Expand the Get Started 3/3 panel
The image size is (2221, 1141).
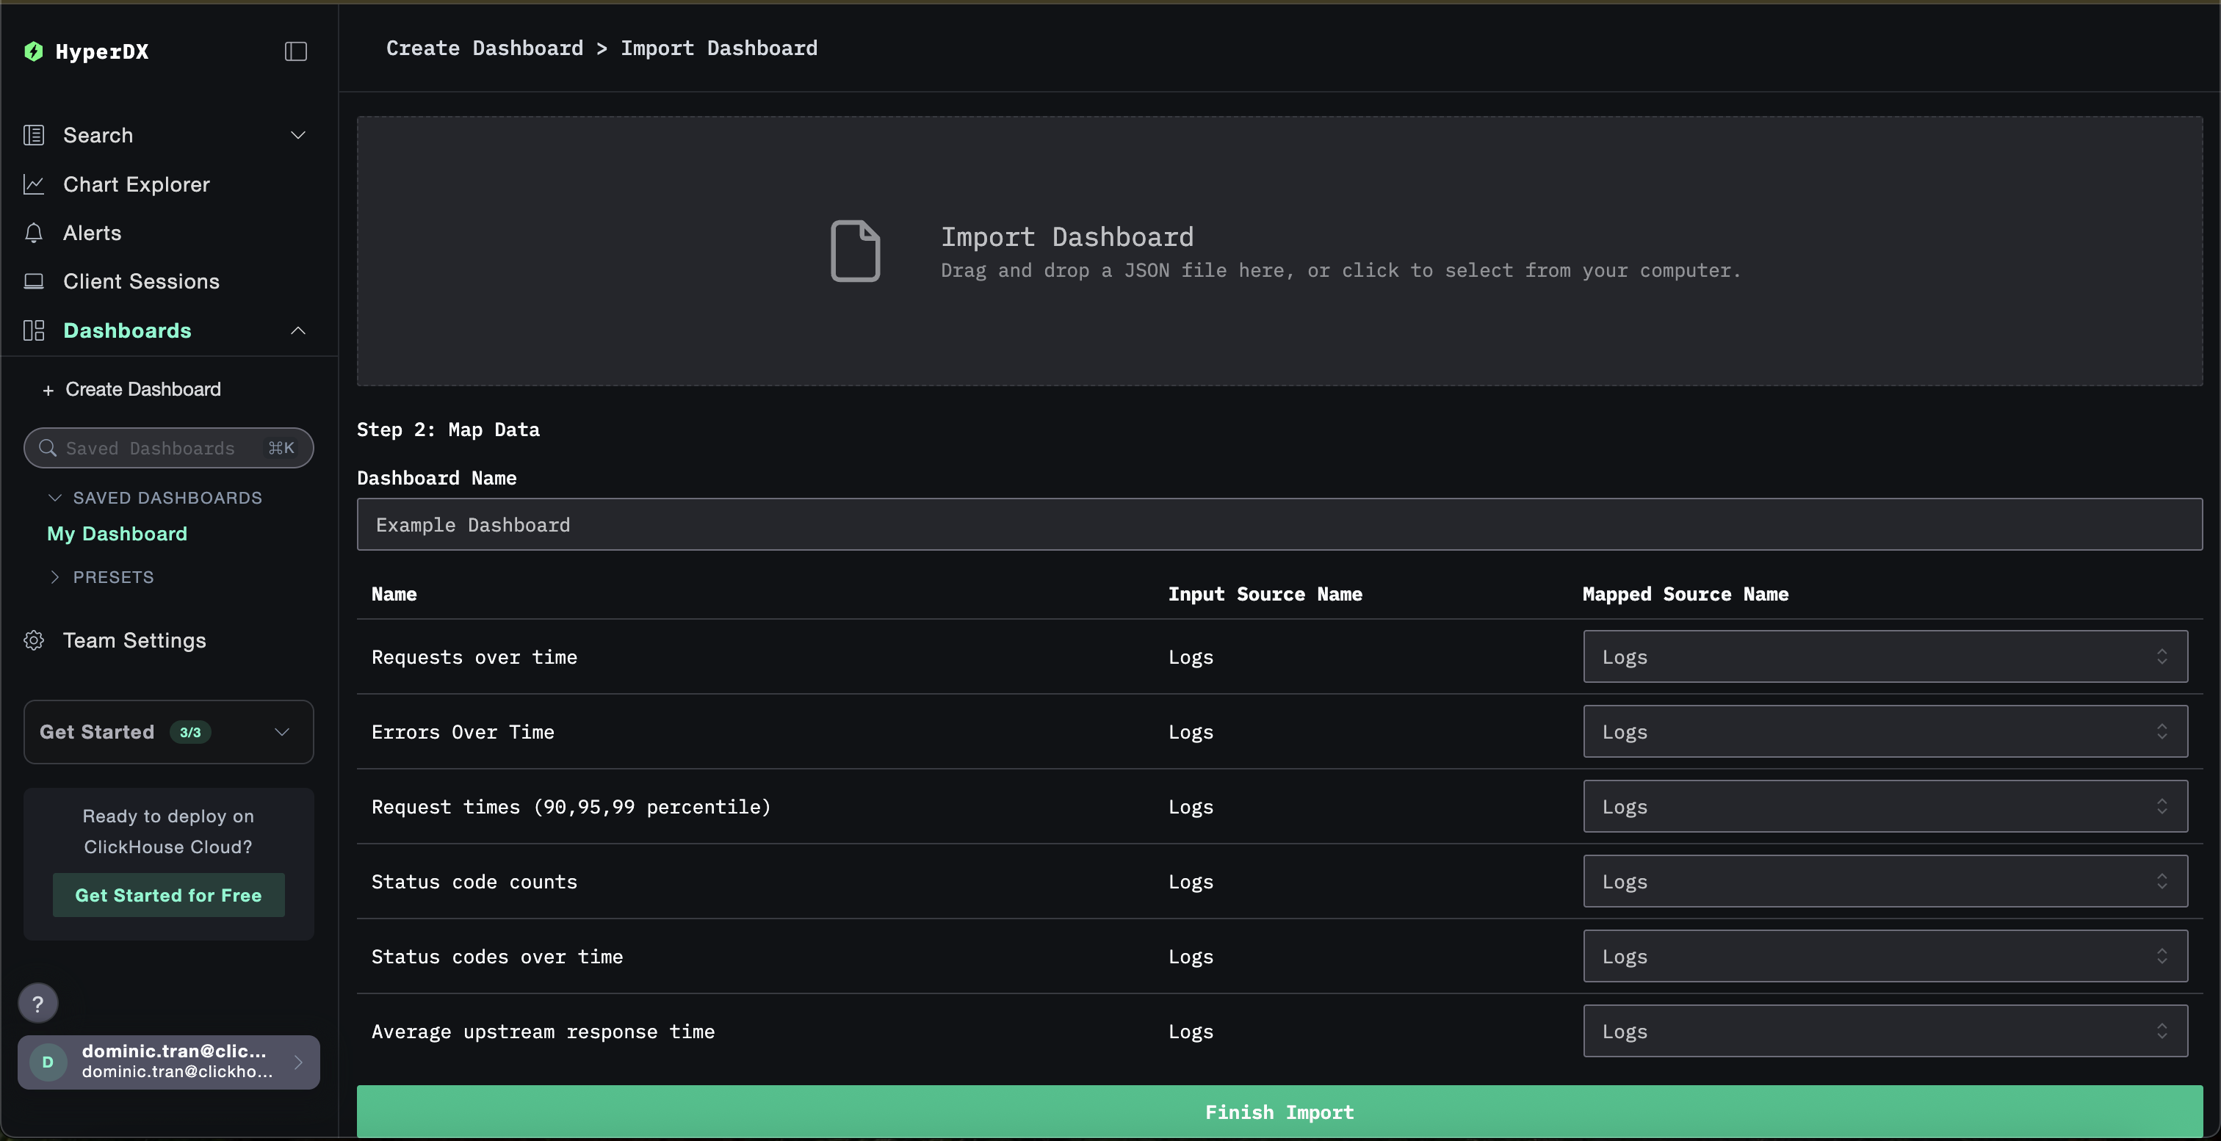pos(281,731)
